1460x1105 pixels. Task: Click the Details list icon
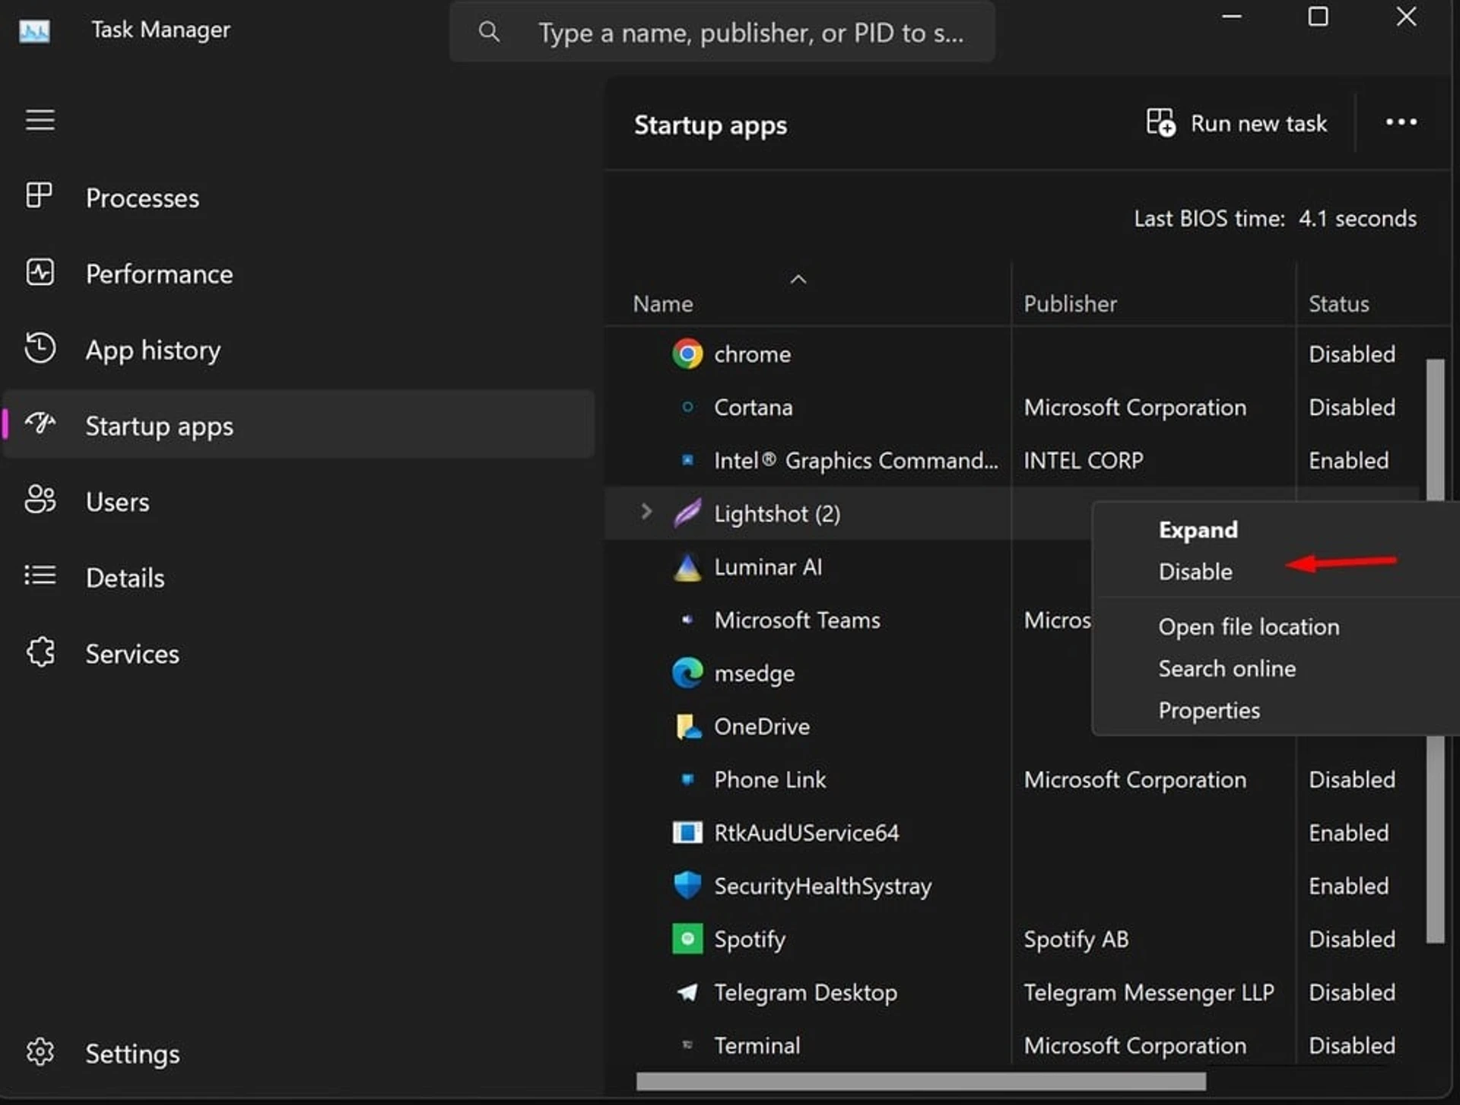tap(40, 576)
